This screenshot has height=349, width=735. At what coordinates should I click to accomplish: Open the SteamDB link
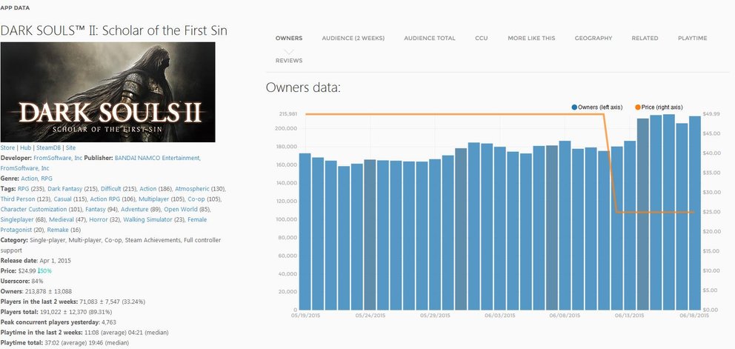pyautogui.click(x=48, y=147)
